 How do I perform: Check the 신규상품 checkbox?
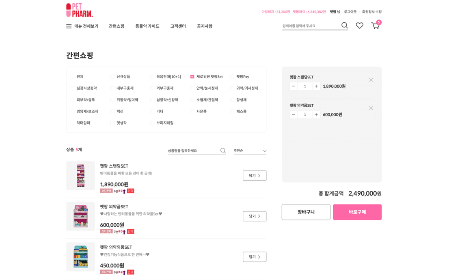click(x=112, y=77)
